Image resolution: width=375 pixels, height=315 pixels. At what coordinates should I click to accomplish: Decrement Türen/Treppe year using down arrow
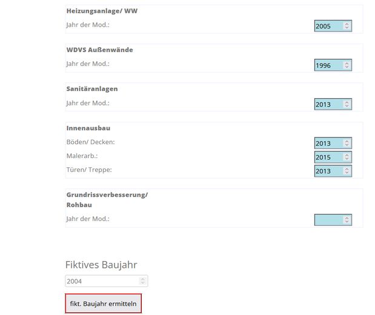click(x=347, y=173)
